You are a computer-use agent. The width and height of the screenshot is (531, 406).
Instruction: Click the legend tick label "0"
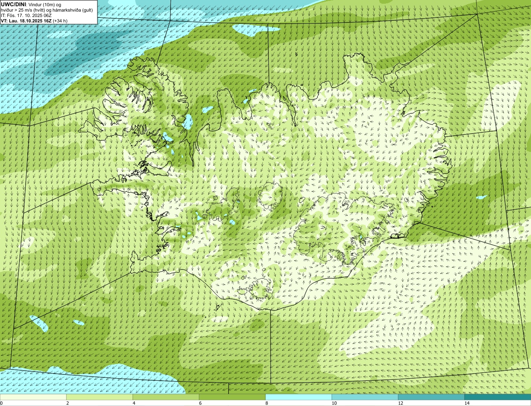(1, 403)
